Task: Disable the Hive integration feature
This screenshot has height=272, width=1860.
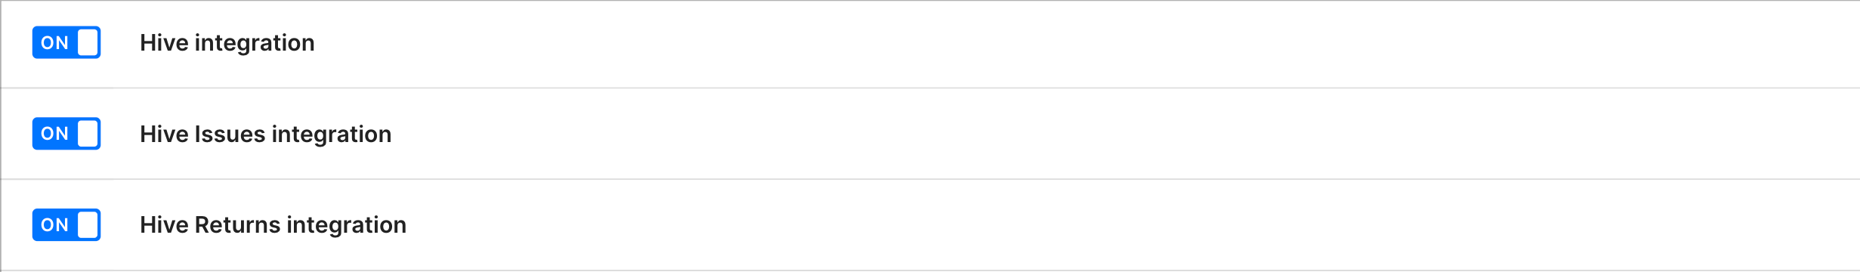Action: (x=66, y=42)
